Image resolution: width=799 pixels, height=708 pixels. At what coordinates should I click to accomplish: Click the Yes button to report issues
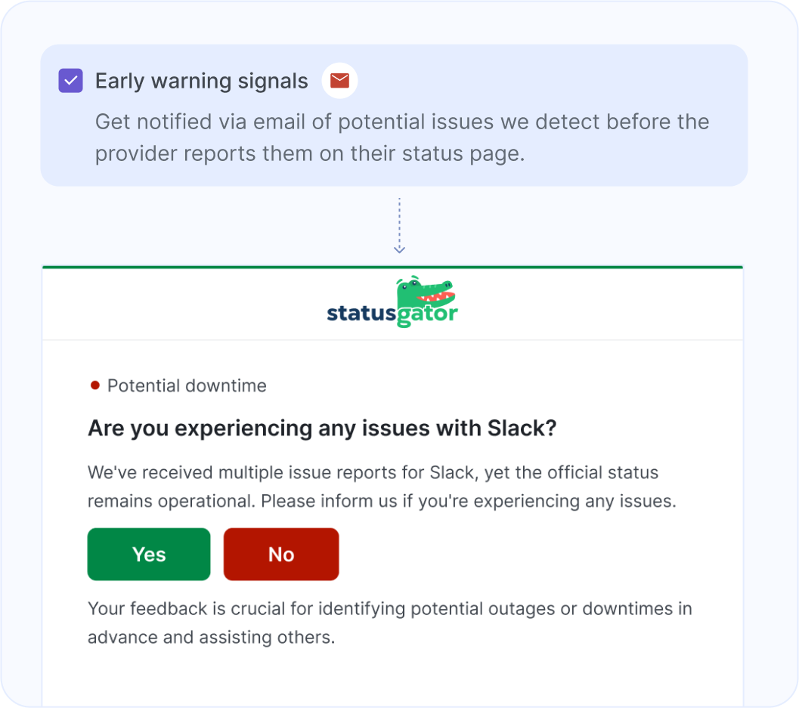(x=148, y=554)
